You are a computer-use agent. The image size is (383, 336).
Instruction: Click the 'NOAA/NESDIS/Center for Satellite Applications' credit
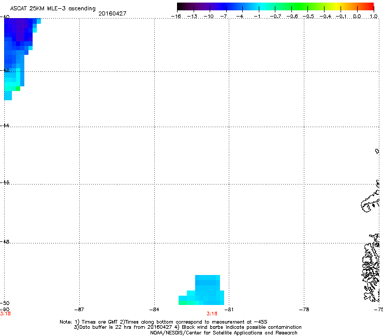[x=224, y=333]
